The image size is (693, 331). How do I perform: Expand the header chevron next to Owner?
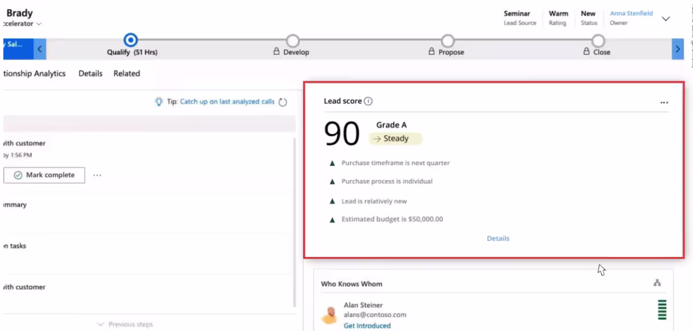tap(666, 18)
